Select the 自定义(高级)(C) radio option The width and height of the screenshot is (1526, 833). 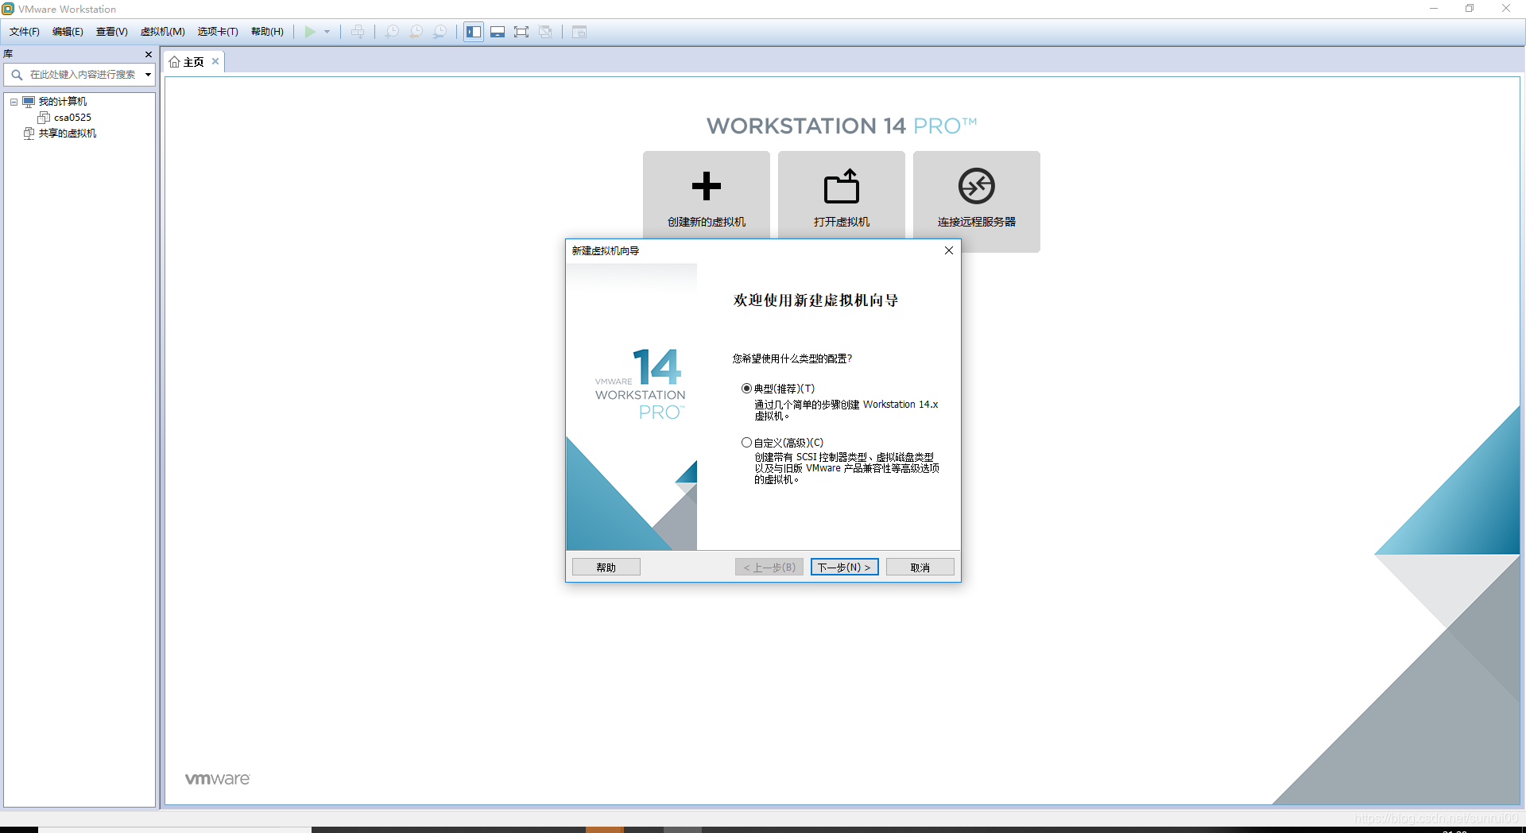click(x=746, y=443)
